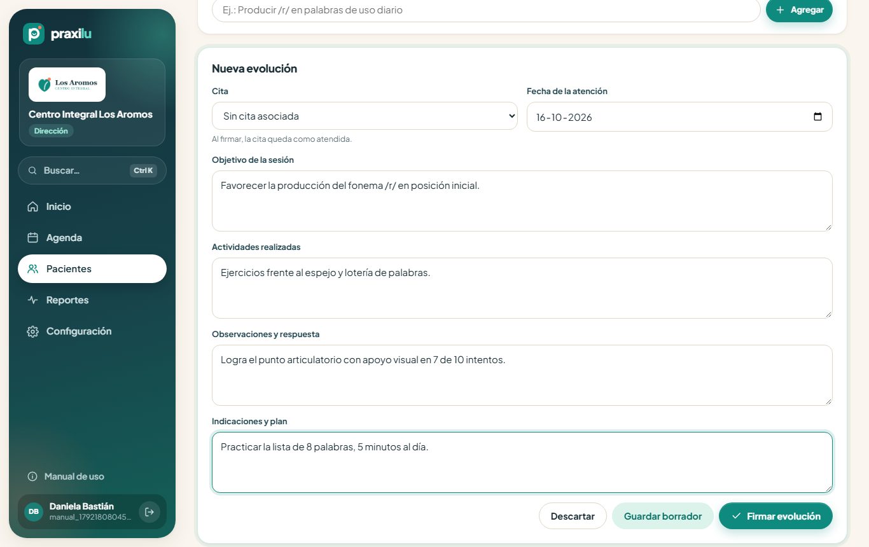
Task: Click the plus icon on Agregar
Action: coord(780,10)
